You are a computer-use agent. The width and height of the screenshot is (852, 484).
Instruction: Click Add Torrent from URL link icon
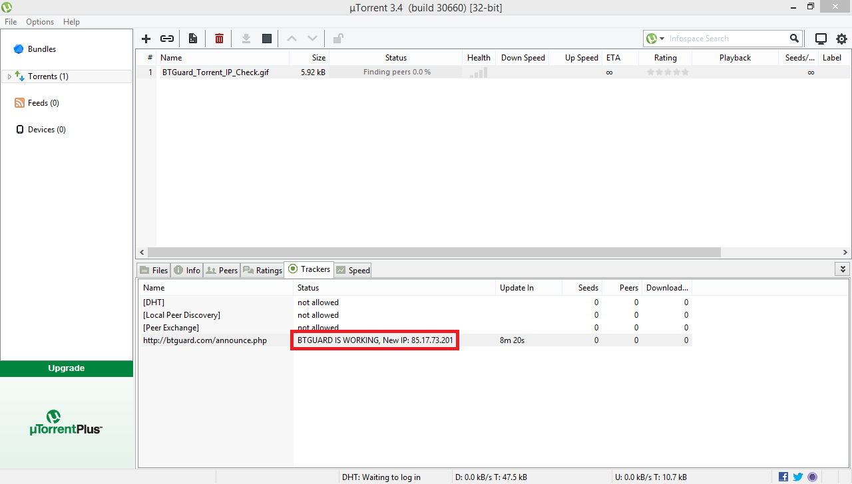pyautogui.click(x=167, y=39)
